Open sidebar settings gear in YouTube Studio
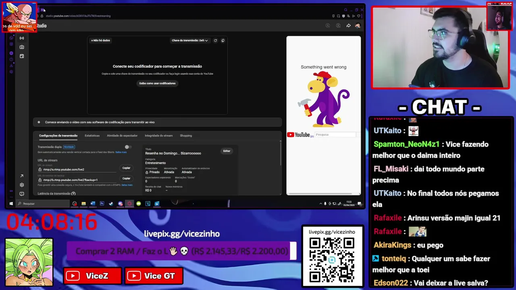 click(x=22, y=185)
